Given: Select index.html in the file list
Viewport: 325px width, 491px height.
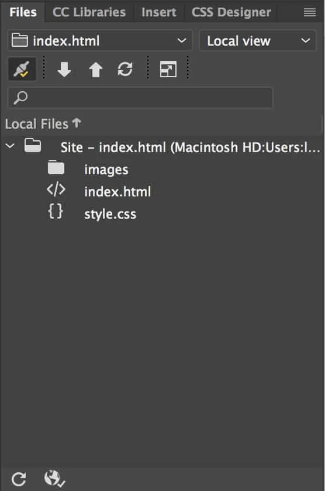Looking at the screenshot, I should coord(117,192).
